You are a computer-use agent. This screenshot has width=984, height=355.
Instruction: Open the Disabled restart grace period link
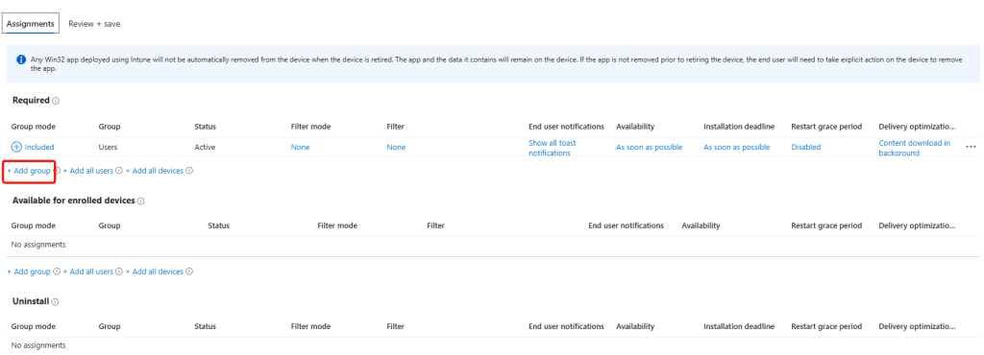pyautogui.click(x=806, y=147)
